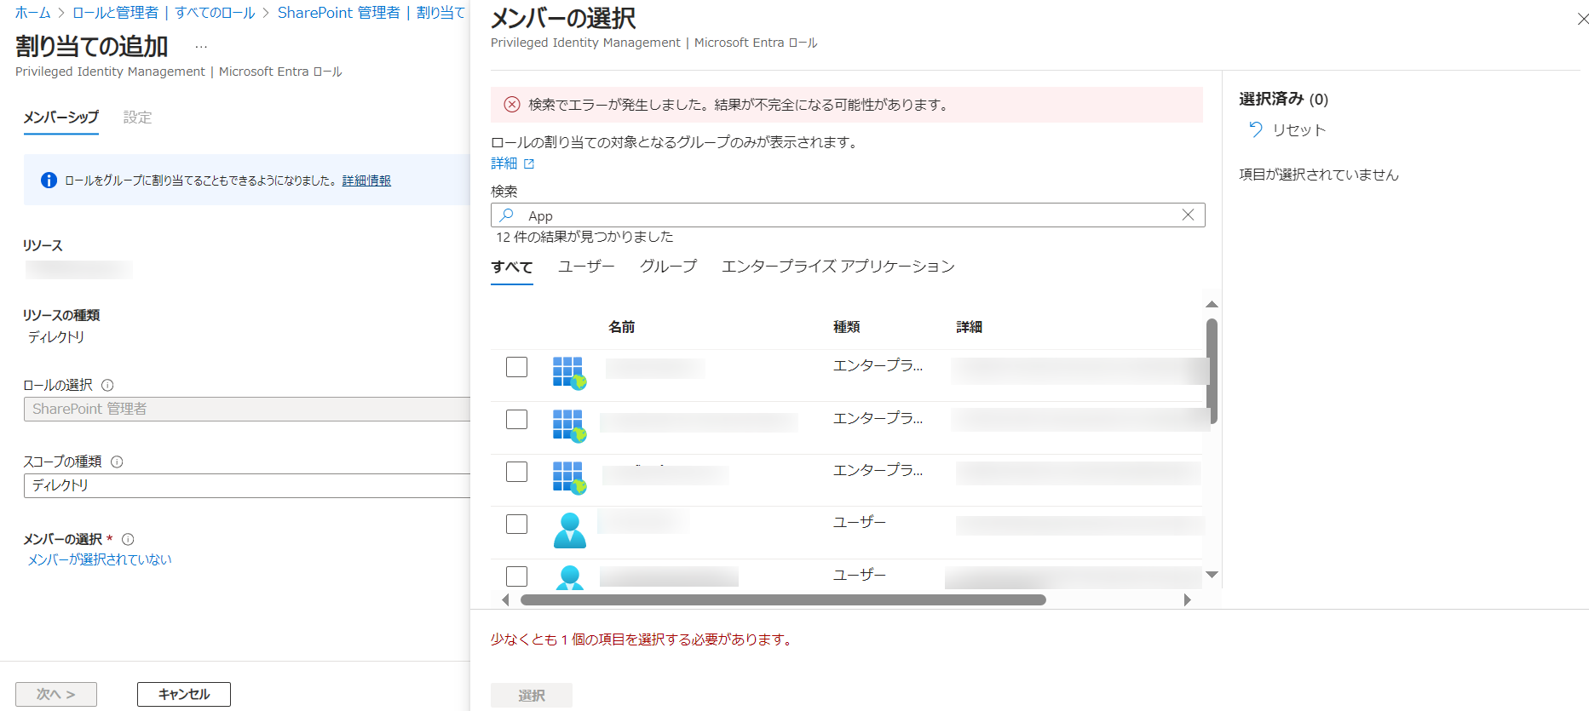Click the 選択 button
The height and width of the screenshot is (711, 1589).
click(532, 696)
